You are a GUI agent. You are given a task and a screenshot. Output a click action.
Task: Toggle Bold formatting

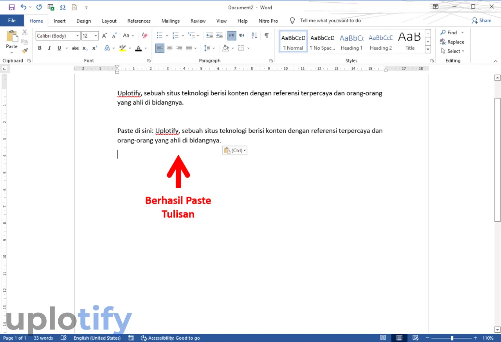[40, 48]
